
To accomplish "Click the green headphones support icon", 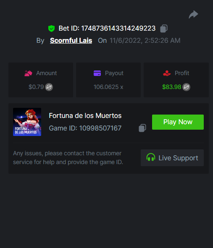I will pos(150,157).
